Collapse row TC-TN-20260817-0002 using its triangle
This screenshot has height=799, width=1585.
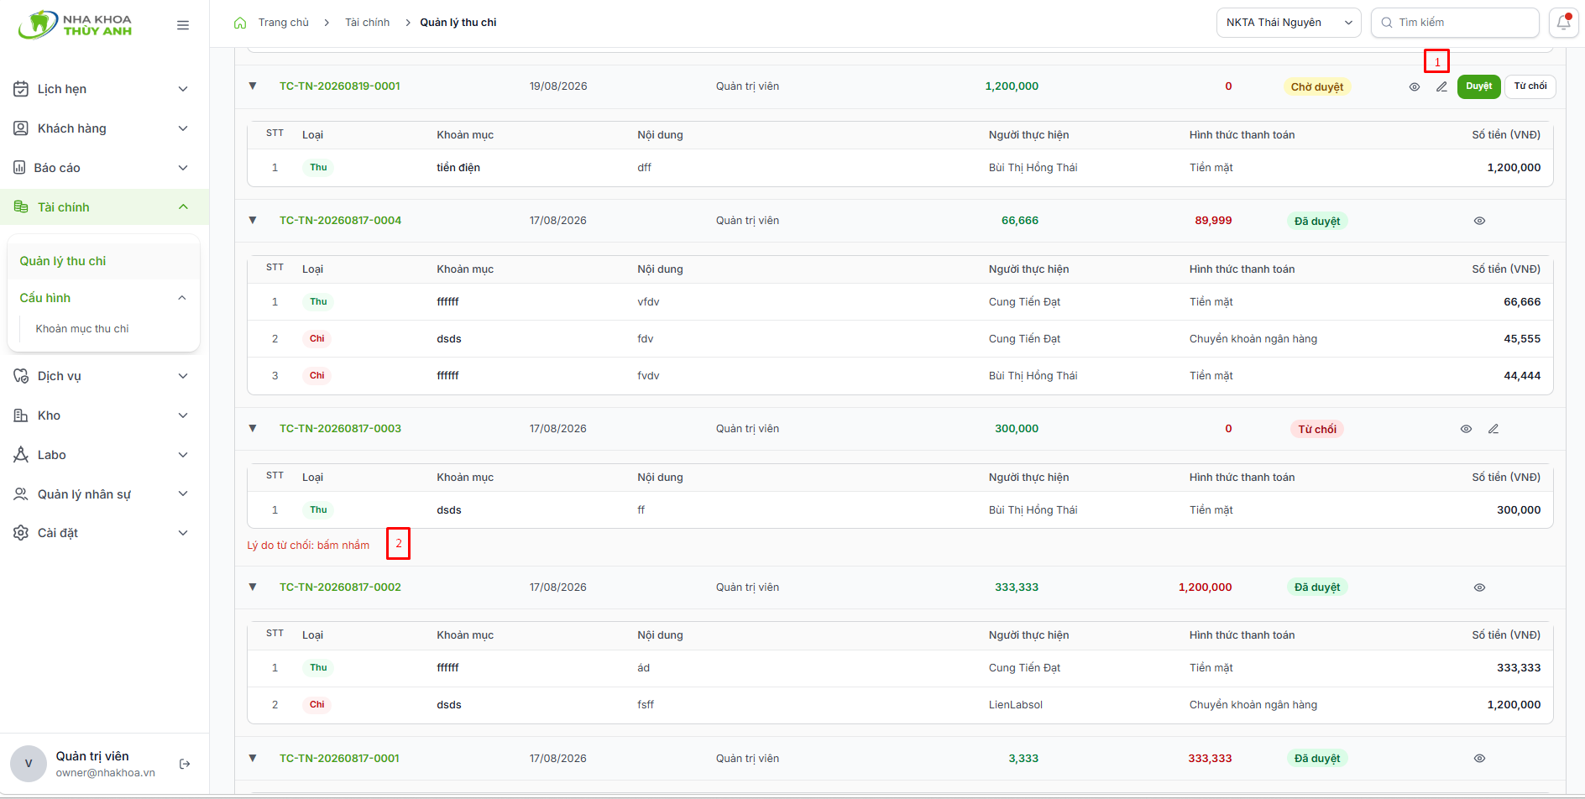(253, 587)
